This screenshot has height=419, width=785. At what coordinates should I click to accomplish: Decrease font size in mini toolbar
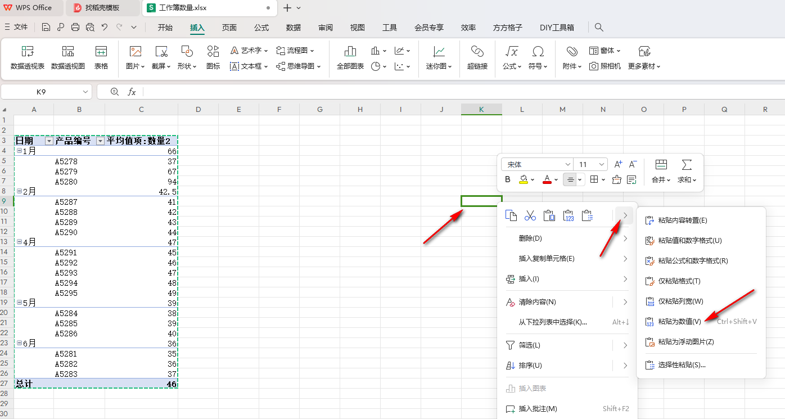click(x=633, y=164)
